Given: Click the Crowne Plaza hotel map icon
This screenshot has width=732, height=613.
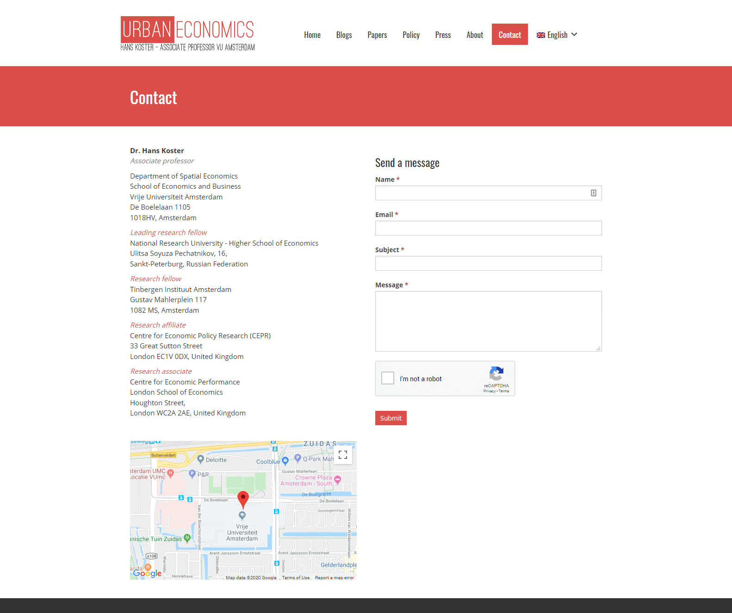Looking at the screenshot, I should (338, 479).
